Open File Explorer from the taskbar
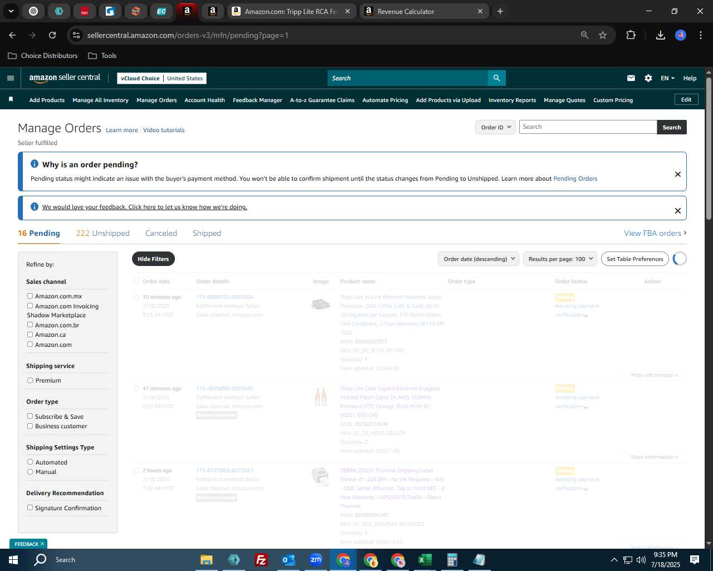 [x=207, y=560]
